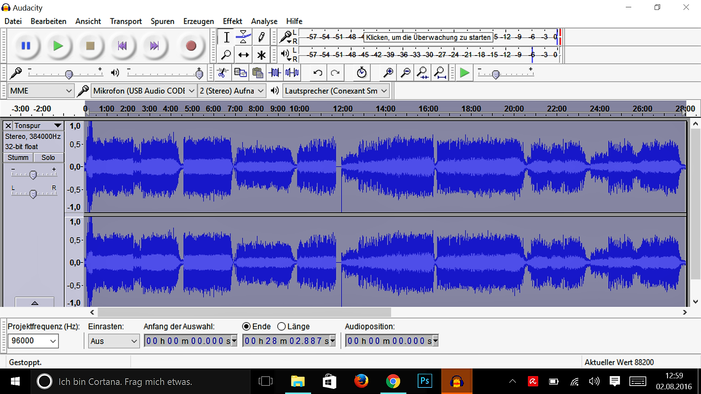Select the Envelope tool
701x394 pixels.
[243, 37]
